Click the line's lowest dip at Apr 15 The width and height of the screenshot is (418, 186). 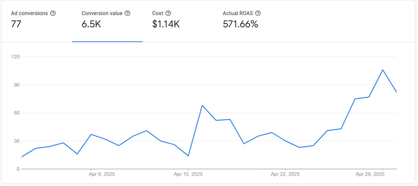(x=188, y=156)
